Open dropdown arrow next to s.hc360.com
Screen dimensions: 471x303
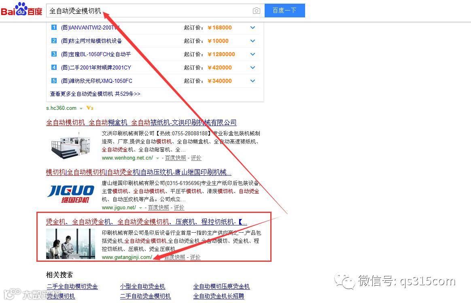tap(81, 108)
